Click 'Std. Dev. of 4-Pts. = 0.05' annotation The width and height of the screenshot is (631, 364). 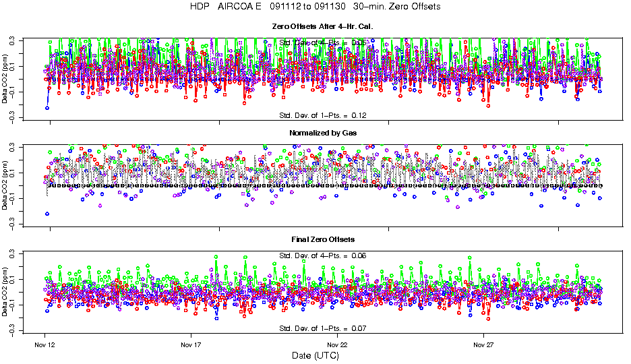pyautogui.click(x=323, y=42)
